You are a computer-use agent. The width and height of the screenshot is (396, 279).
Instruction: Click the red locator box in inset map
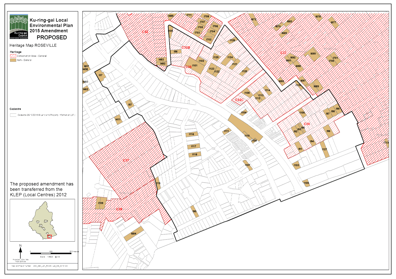[49, 237]
